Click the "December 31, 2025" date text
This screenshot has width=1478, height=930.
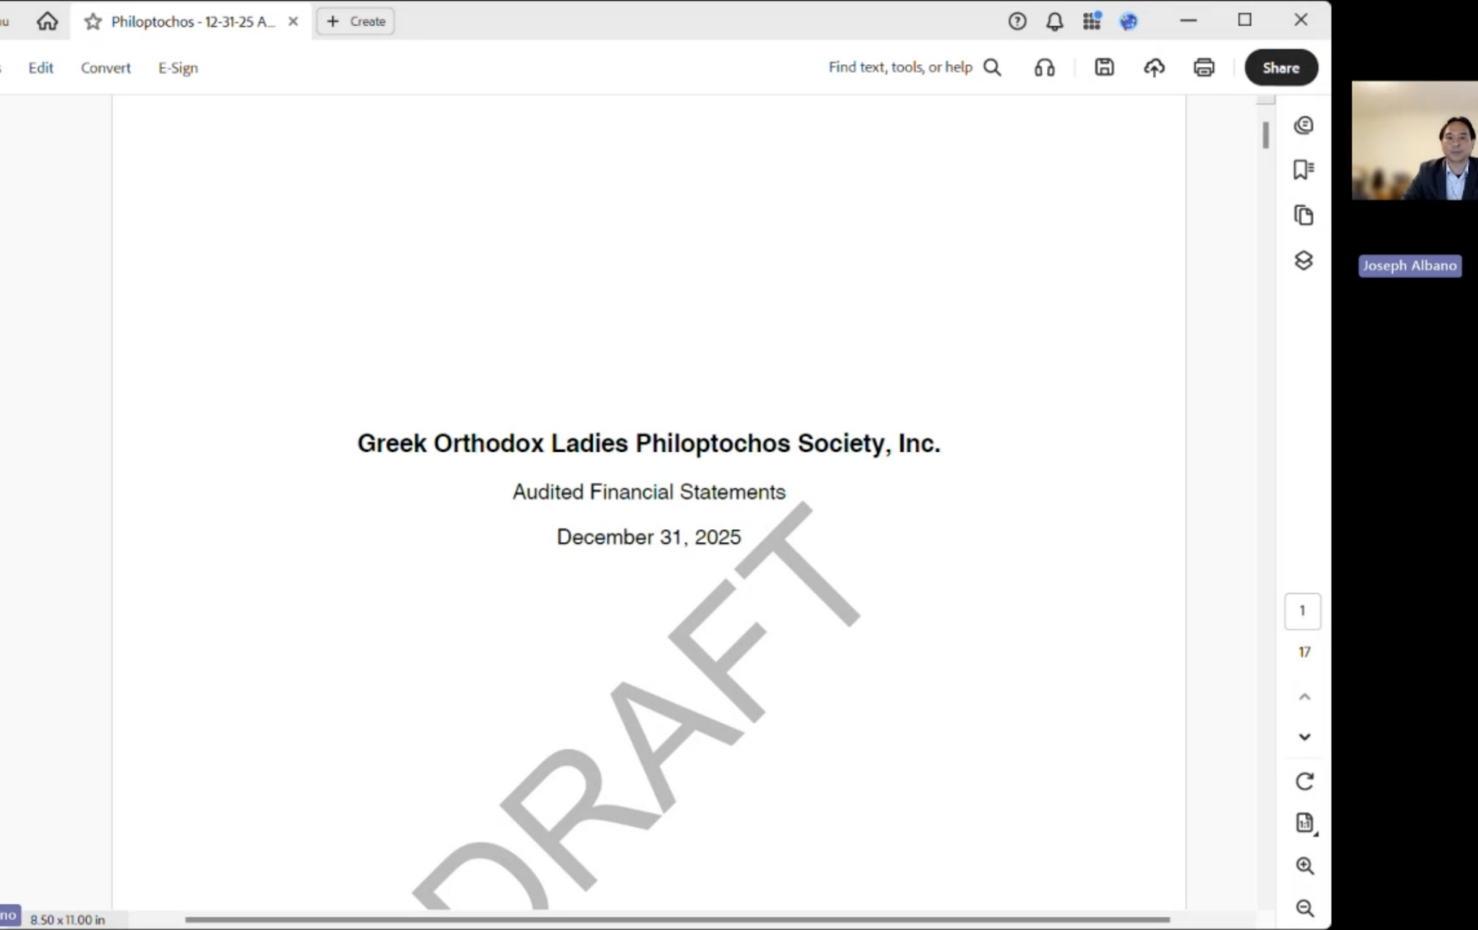click(649, 537)
